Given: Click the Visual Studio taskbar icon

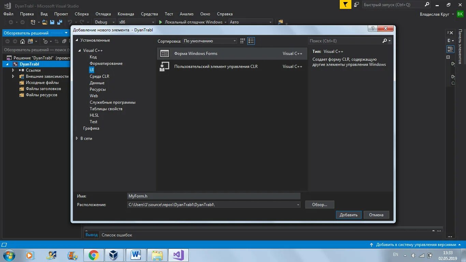Looking at the screenshot, I should coord(178,255).
